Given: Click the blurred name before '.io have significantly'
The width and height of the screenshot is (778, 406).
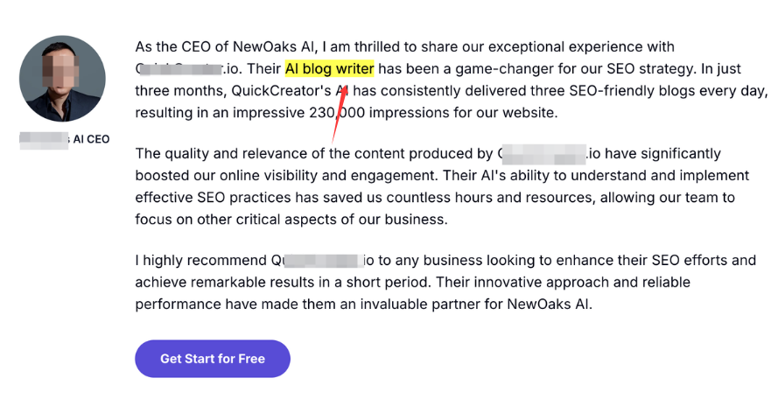Looking at the screenshot, I should [x=543, y=153].
